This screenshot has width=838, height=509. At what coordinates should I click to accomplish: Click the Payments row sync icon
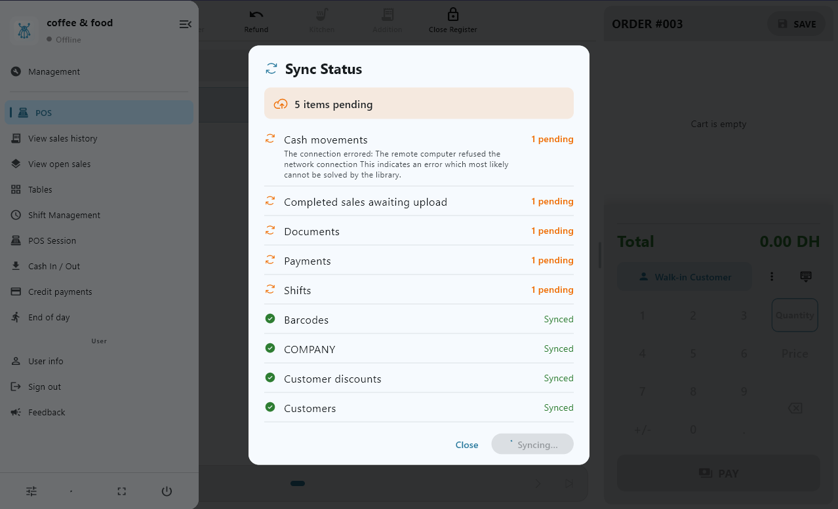tap(270, 260)
